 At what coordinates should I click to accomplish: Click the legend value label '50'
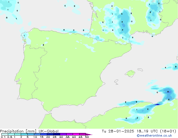coord(87,137)
